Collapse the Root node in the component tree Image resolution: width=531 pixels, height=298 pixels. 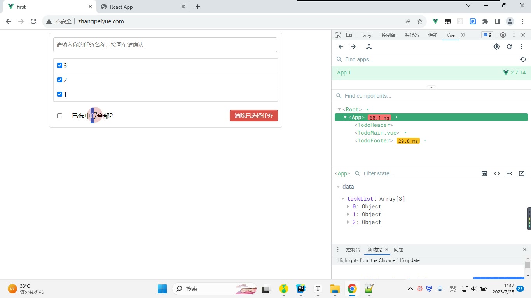click(x=339, y=109)
